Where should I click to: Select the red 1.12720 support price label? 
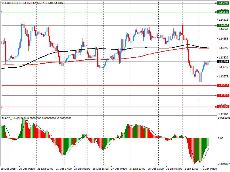point(223,95)
